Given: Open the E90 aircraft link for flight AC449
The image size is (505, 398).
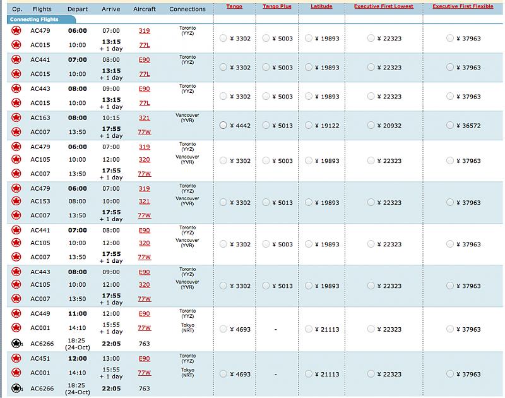Looking at the screenshot, I should pos(145,314).
